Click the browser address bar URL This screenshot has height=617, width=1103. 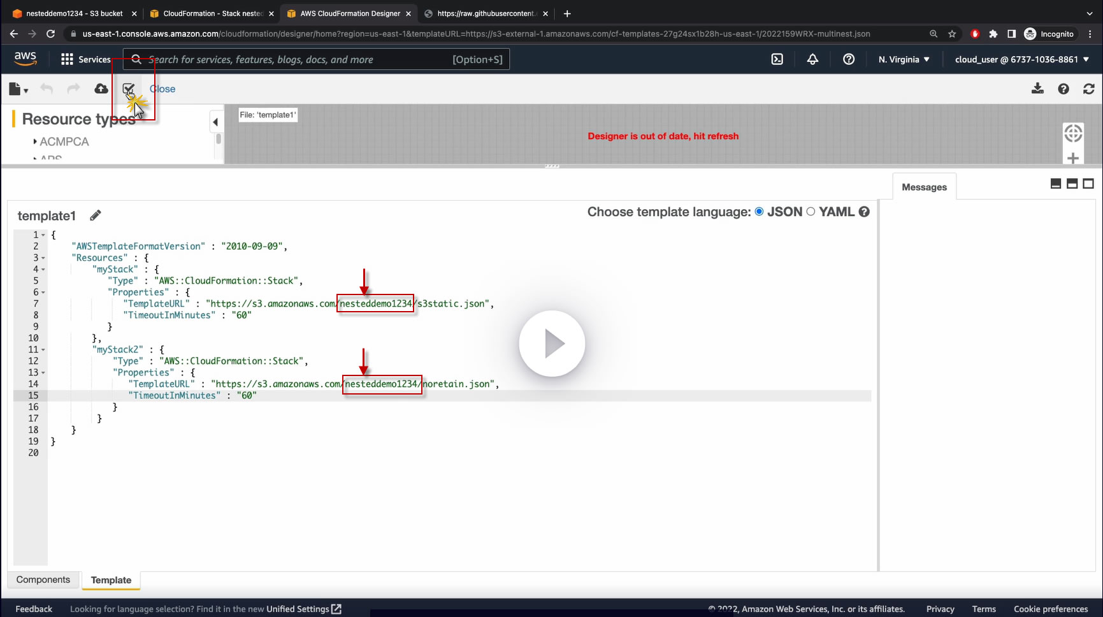coord(476,34)
